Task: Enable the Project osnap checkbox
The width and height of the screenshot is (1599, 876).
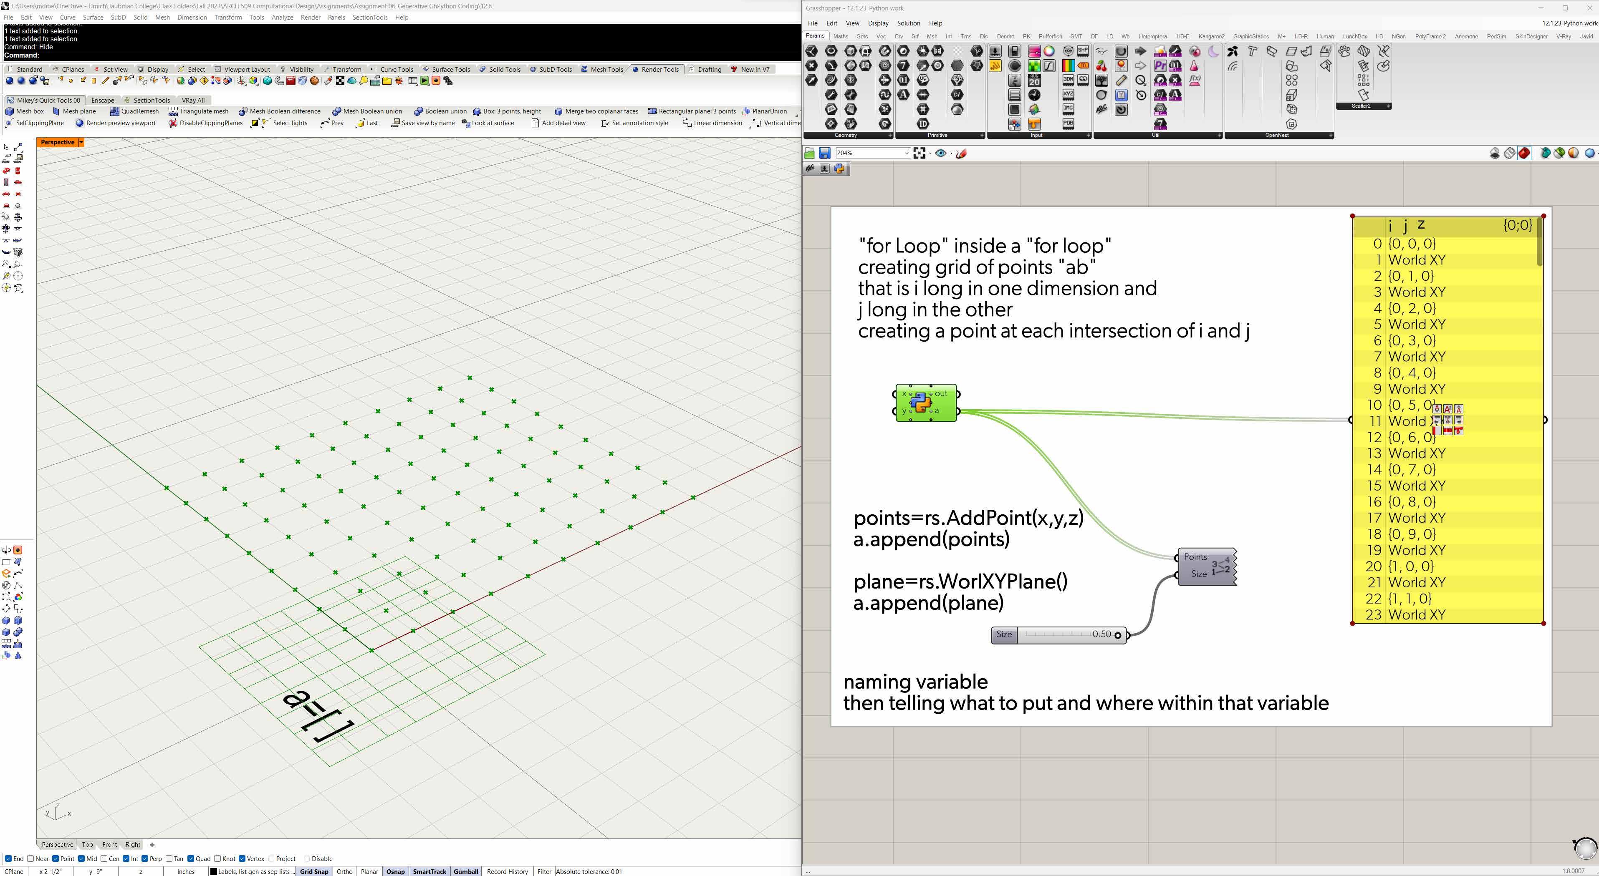Action: pos(271,858)
